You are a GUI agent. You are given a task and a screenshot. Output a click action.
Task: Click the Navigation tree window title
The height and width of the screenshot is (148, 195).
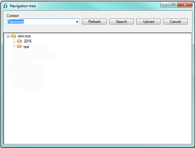click(23, 6)
